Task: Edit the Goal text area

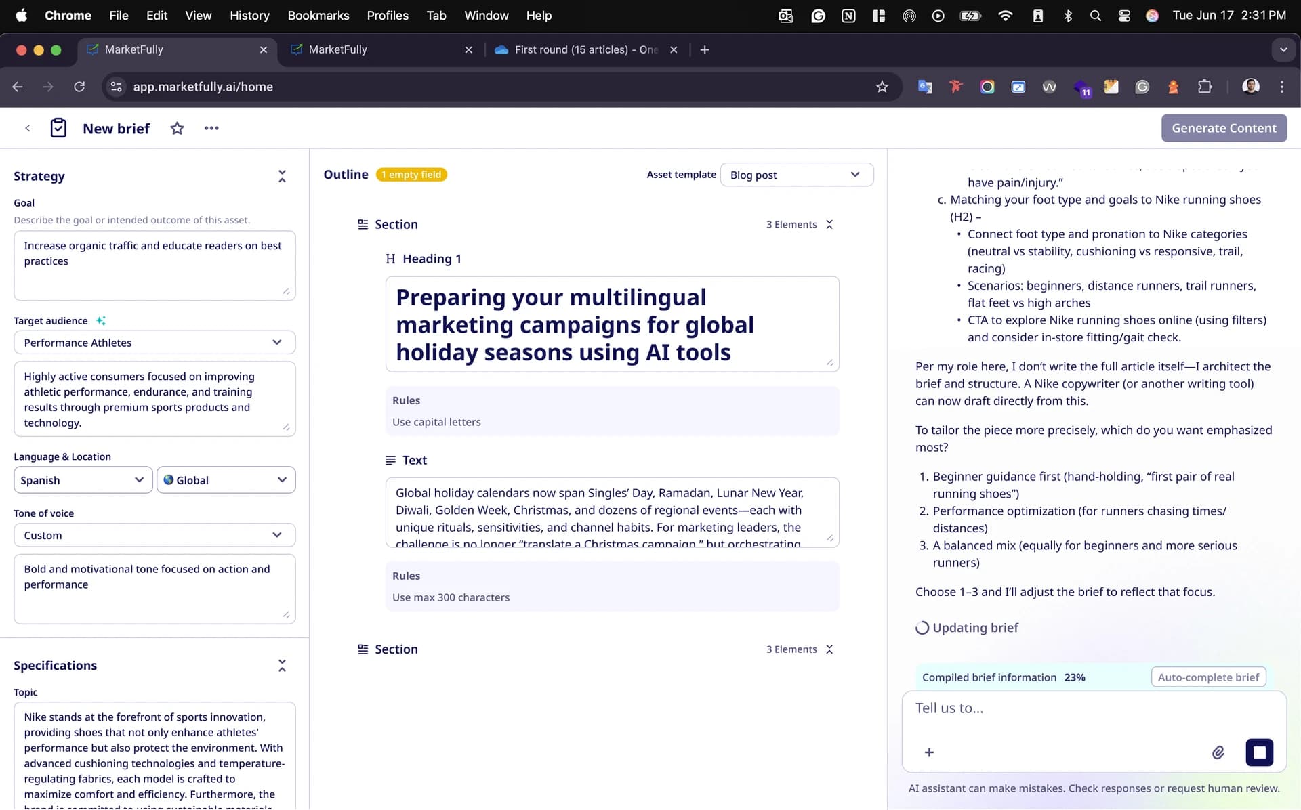Action: 154,265
